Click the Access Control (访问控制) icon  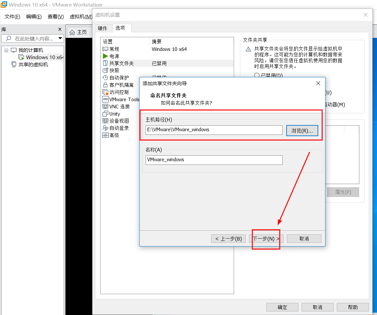[x=105, y=92]
